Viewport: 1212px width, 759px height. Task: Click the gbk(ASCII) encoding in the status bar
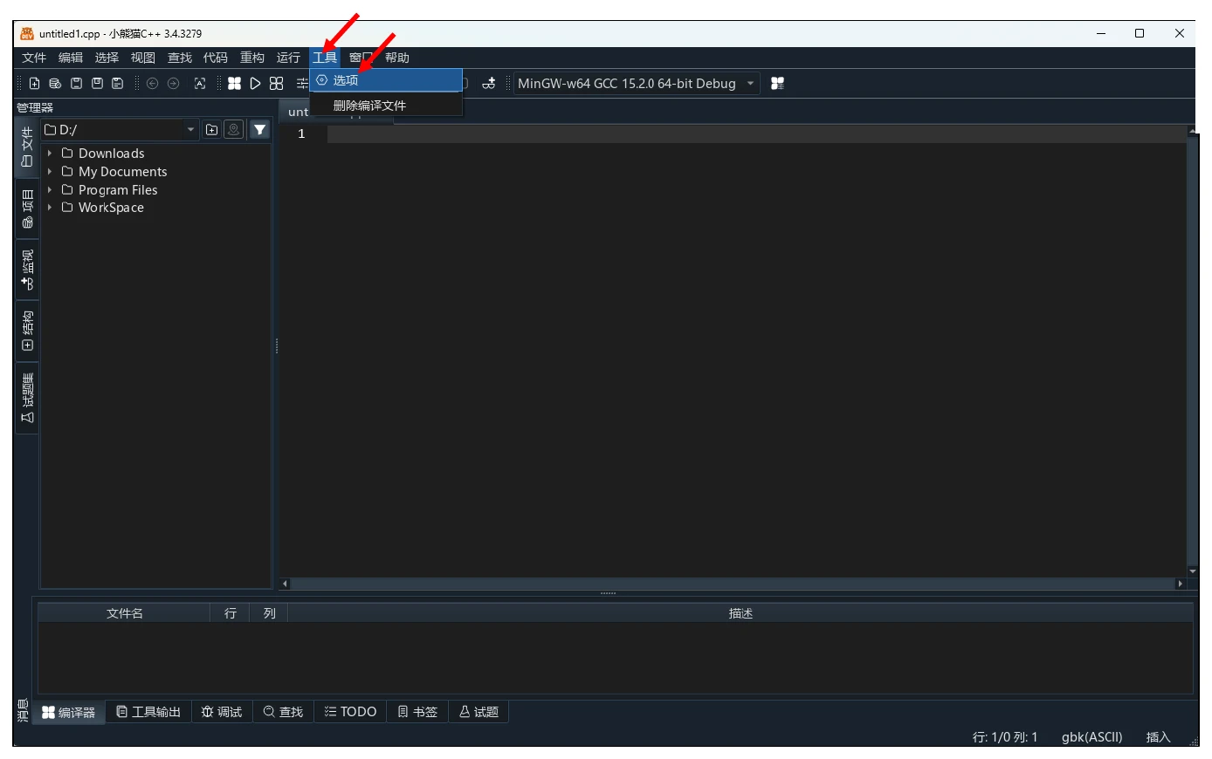[1091, 737]
